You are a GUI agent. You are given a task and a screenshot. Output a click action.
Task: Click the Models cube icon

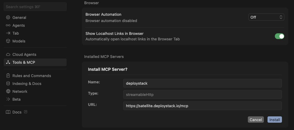[x=8, y=41]
